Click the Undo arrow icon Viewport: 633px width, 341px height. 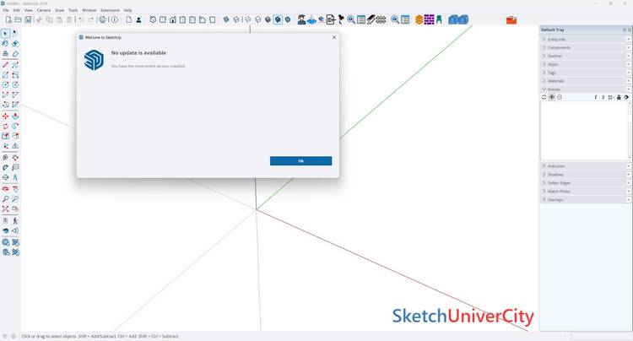(x=80, y=19)
